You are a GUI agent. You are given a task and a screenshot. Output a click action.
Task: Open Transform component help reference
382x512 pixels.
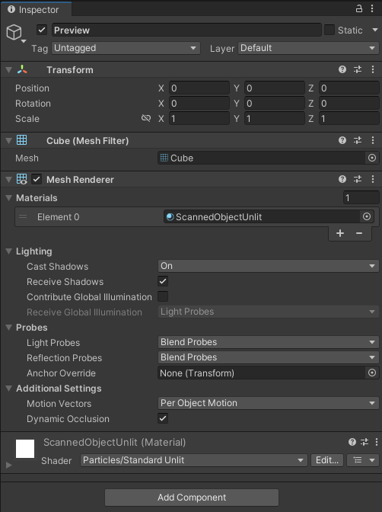342,69
